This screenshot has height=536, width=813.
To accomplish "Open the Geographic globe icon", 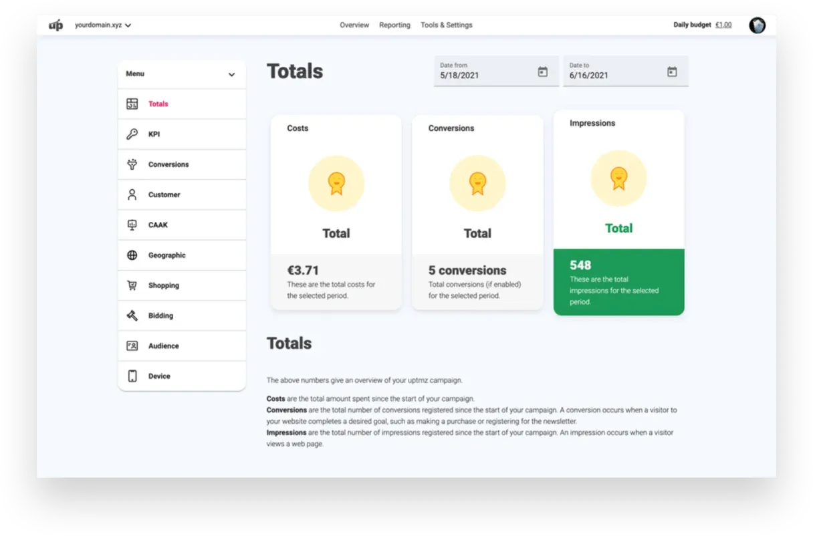I will [x=132, y=255].
